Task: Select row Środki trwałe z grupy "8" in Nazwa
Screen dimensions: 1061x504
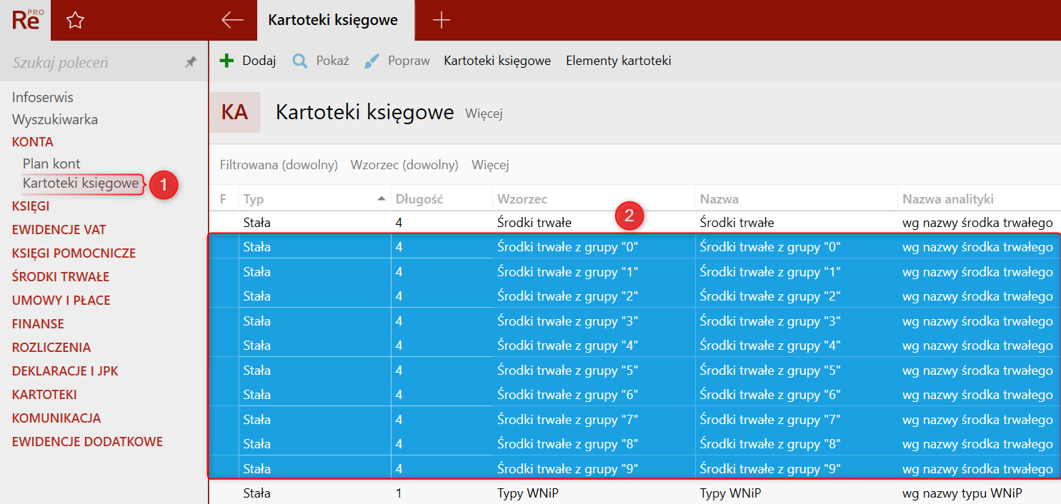Action: point(770,444)
